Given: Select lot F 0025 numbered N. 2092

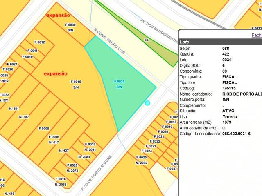Looking at the screenshot, I should [x=141, y=160].
